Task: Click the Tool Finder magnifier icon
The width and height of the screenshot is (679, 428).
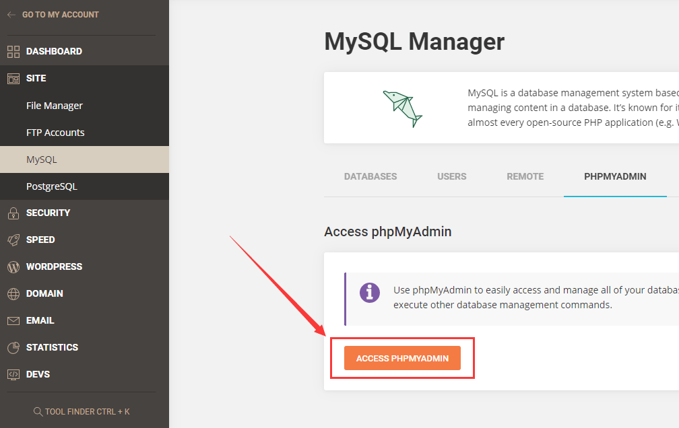Action: pos(38,412)
